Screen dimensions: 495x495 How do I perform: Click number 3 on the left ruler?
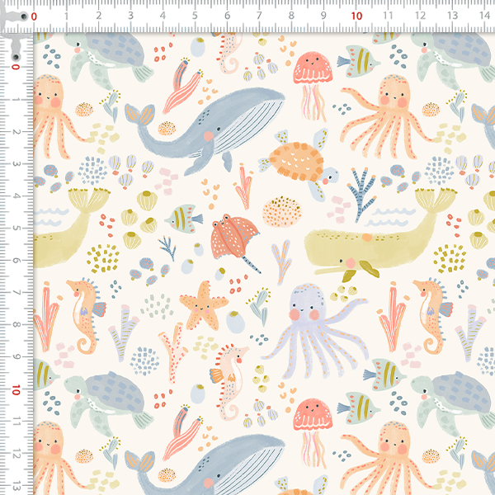click(x=16, y=164)
